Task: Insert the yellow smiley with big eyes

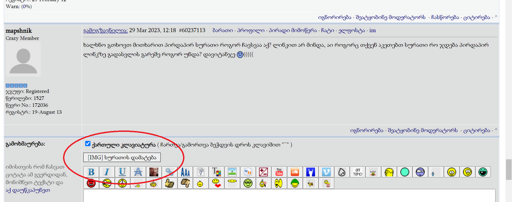Action: pos(279,183)
